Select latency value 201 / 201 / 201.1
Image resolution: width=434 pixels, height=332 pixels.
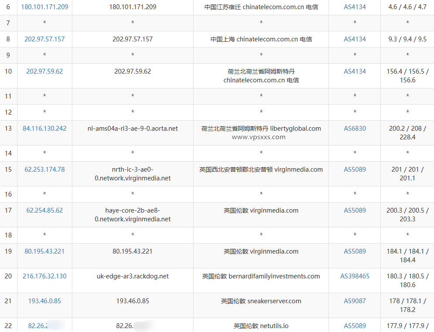(x=407, y=174)
